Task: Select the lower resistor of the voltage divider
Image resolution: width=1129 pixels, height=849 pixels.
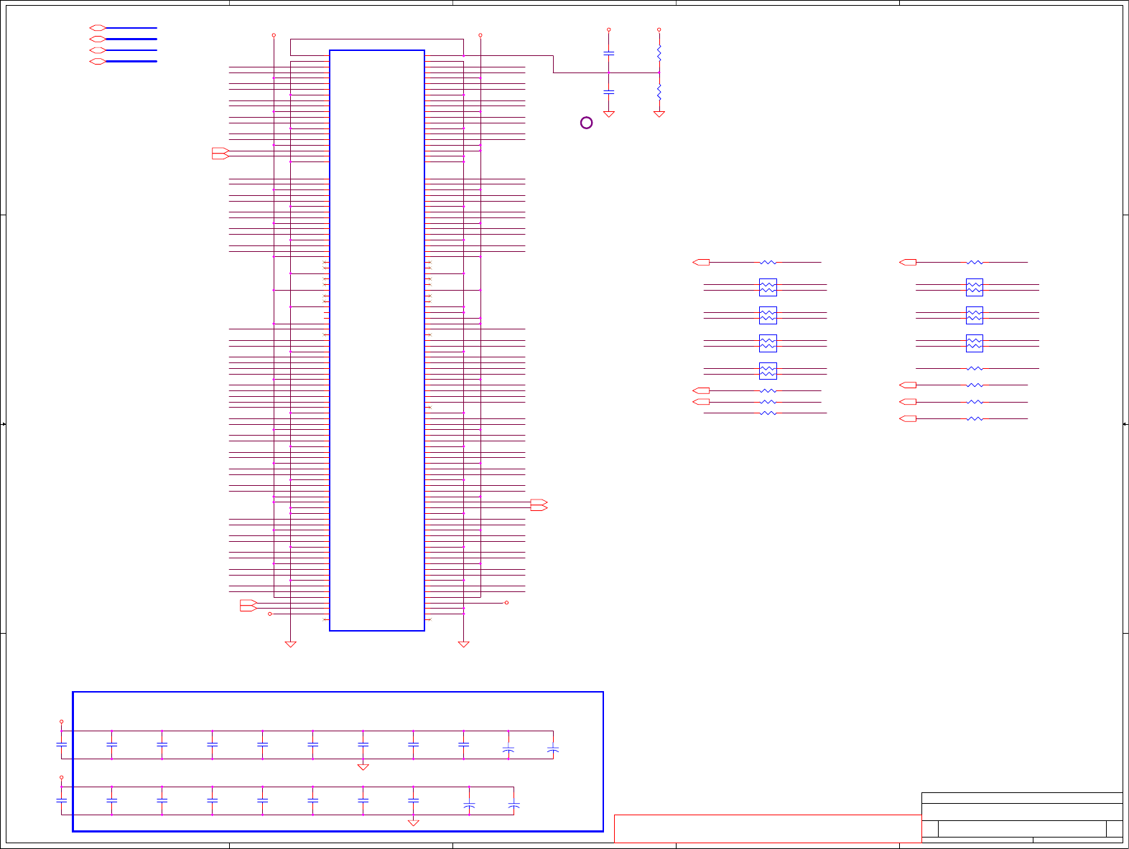Action: 659,92
